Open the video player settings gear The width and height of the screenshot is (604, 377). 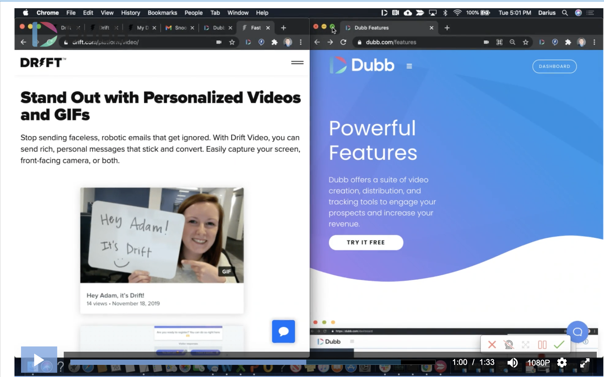click(x=562, y=363)
